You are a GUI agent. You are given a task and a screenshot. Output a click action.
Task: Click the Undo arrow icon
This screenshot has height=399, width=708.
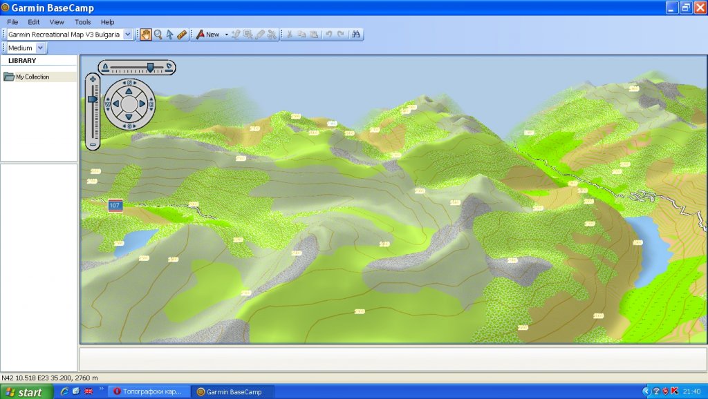point(328,35)
